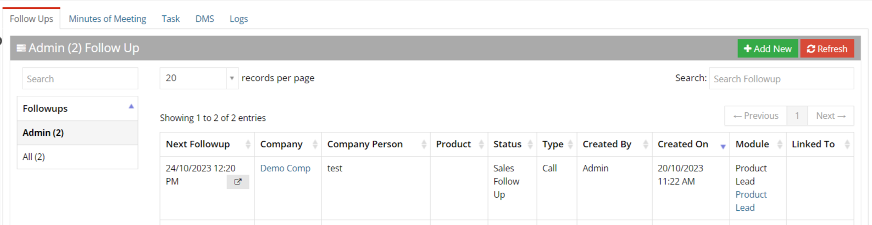Click the list icon beside Admin (2) Follow Up
The width and height of the screenshot is (872, 225).
pos(21,48)
